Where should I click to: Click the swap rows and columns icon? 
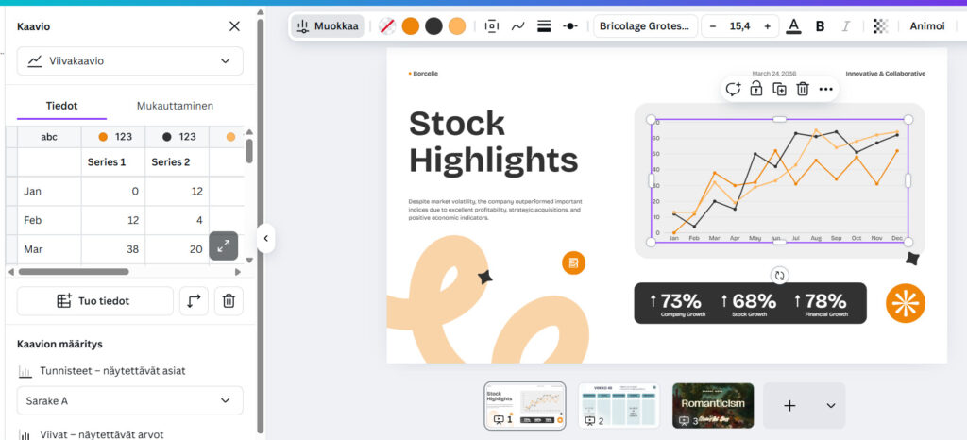point(194,301)
